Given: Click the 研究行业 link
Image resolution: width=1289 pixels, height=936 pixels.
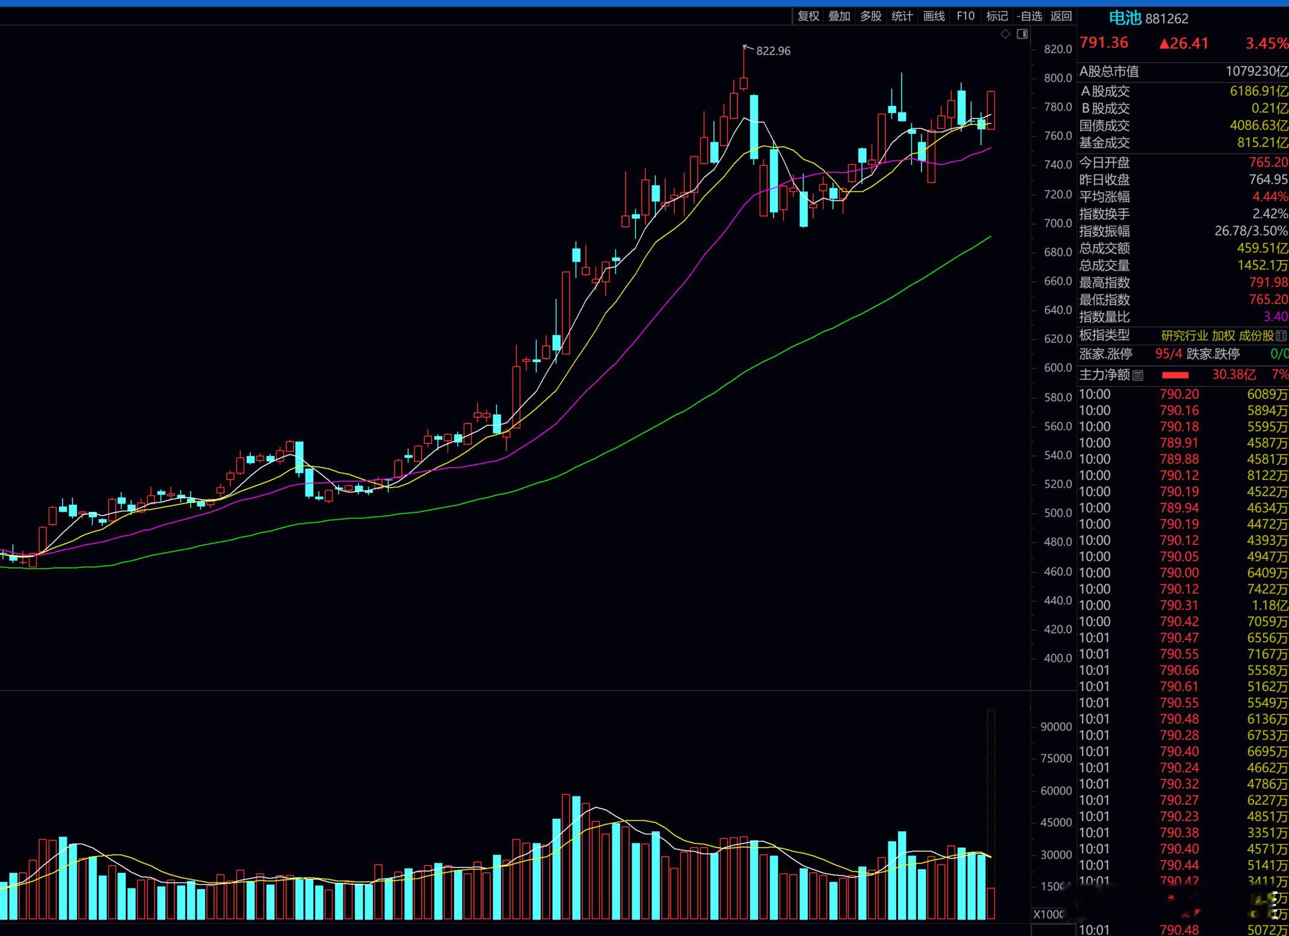Looking at the screenshot, I should tap(1184, 336).
